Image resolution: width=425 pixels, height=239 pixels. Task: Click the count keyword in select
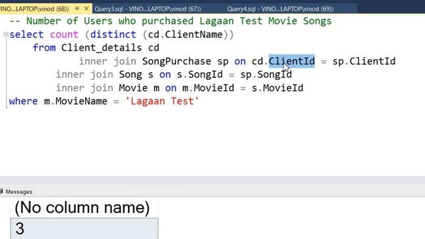coord(64,35)
